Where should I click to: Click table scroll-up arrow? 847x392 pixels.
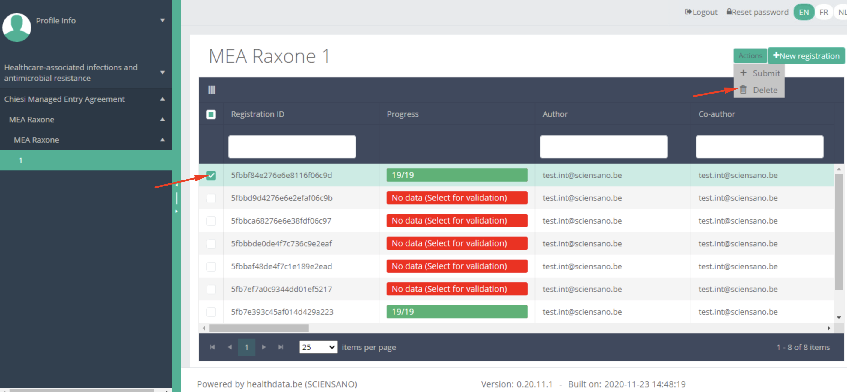[x=839, y=169]
